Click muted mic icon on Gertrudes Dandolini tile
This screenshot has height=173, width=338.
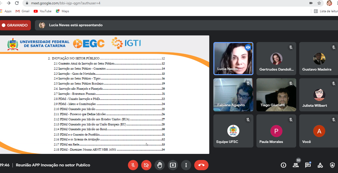[x=291, y=47]
